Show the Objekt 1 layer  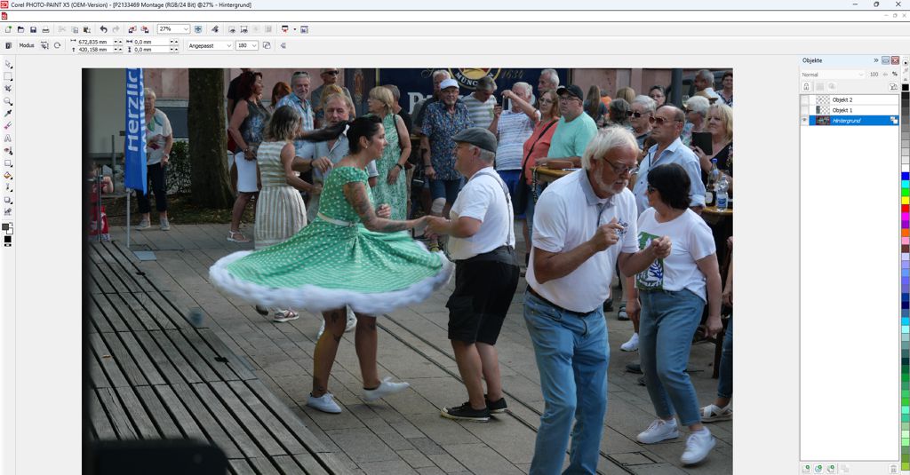pos(805,109)
